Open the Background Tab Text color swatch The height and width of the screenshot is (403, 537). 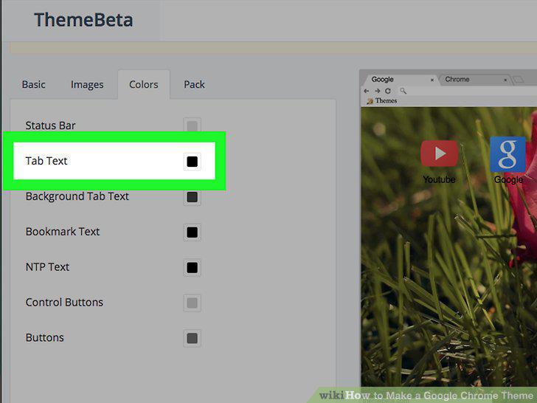(192, 196)
